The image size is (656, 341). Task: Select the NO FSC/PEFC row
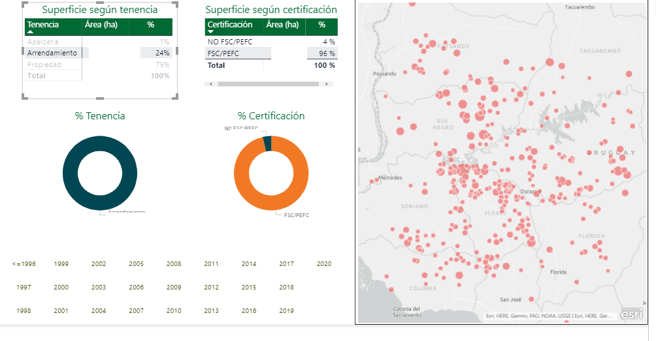click(271, 42)
